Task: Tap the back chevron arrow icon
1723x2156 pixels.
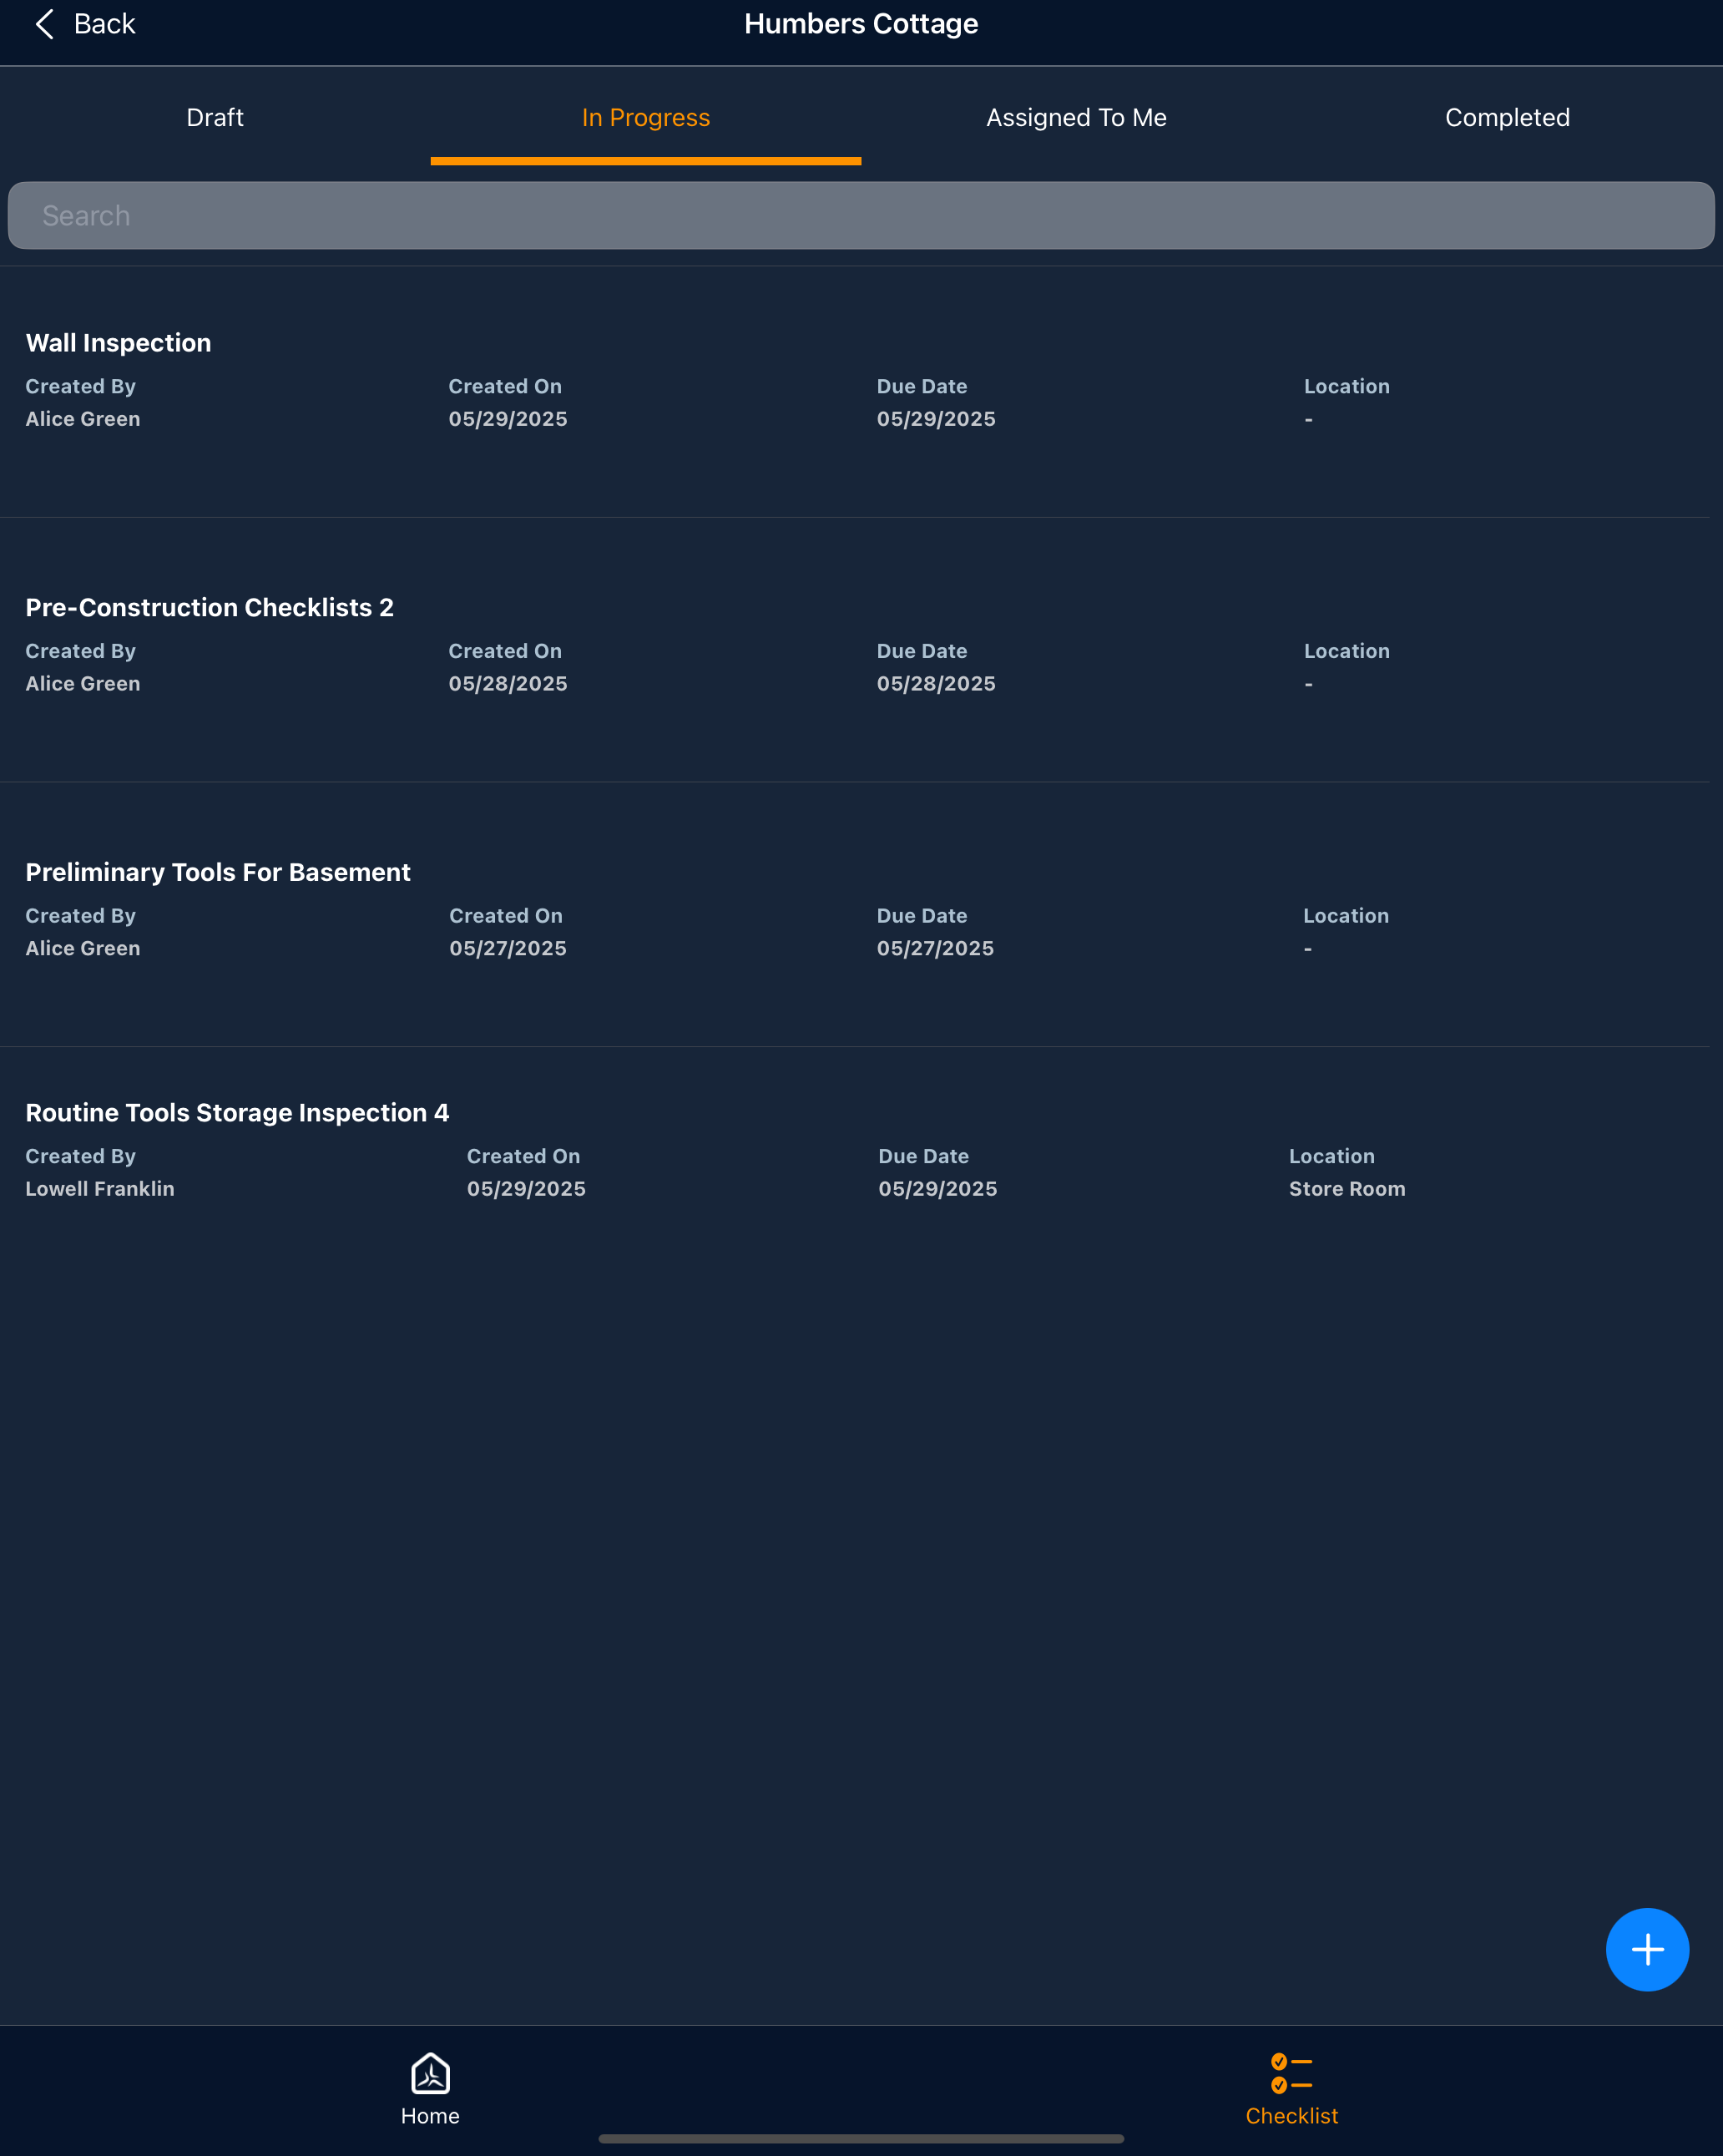Action: 44,24
